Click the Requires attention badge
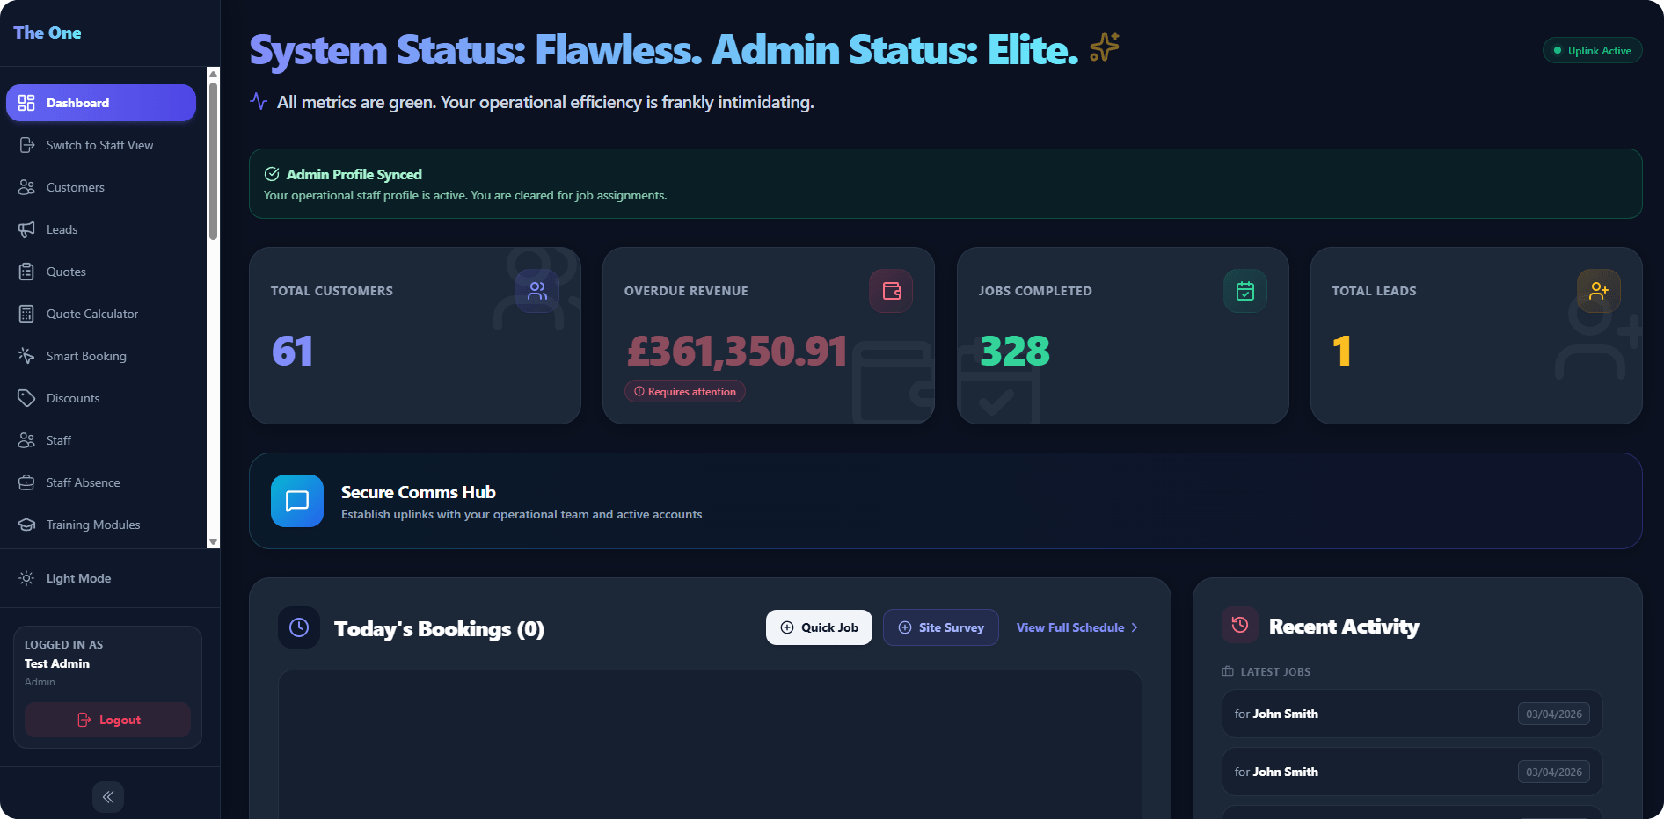 pos(685,392)
